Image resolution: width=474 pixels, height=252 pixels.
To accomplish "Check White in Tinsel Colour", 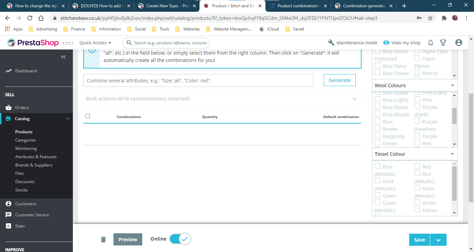I will [417, 202].
